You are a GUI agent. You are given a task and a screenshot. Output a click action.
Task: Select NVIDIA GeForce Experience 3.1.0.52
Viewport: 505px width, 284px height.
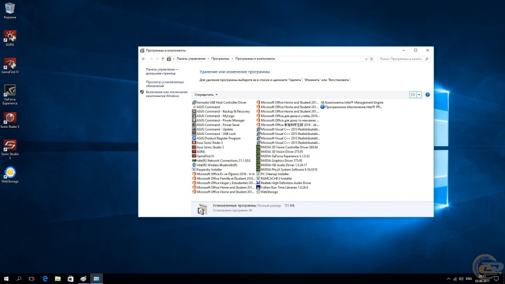pos(283,156)
